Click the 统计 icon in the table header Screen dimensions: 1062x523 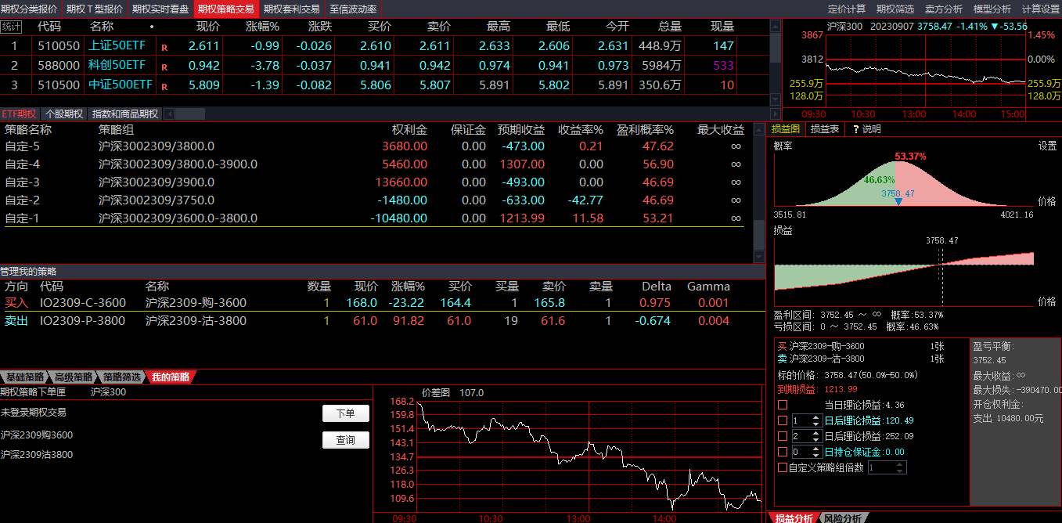click(x=11, y=27)
